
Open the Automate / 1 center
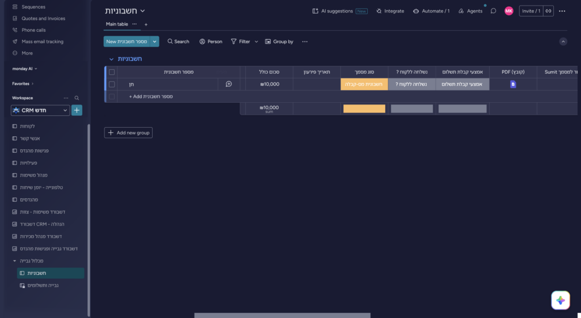click(431, 11)
